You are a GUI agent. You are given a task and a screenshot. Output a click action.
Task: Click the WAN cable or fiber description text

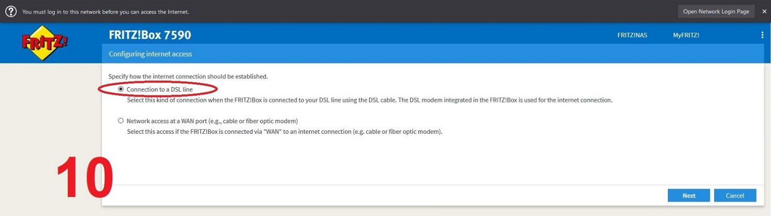click(285, 132)
